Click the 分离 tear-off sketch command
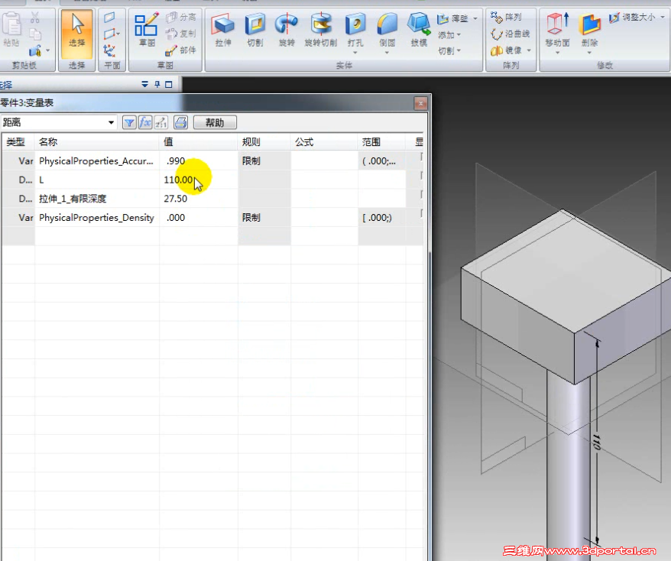 click(180, 17)
